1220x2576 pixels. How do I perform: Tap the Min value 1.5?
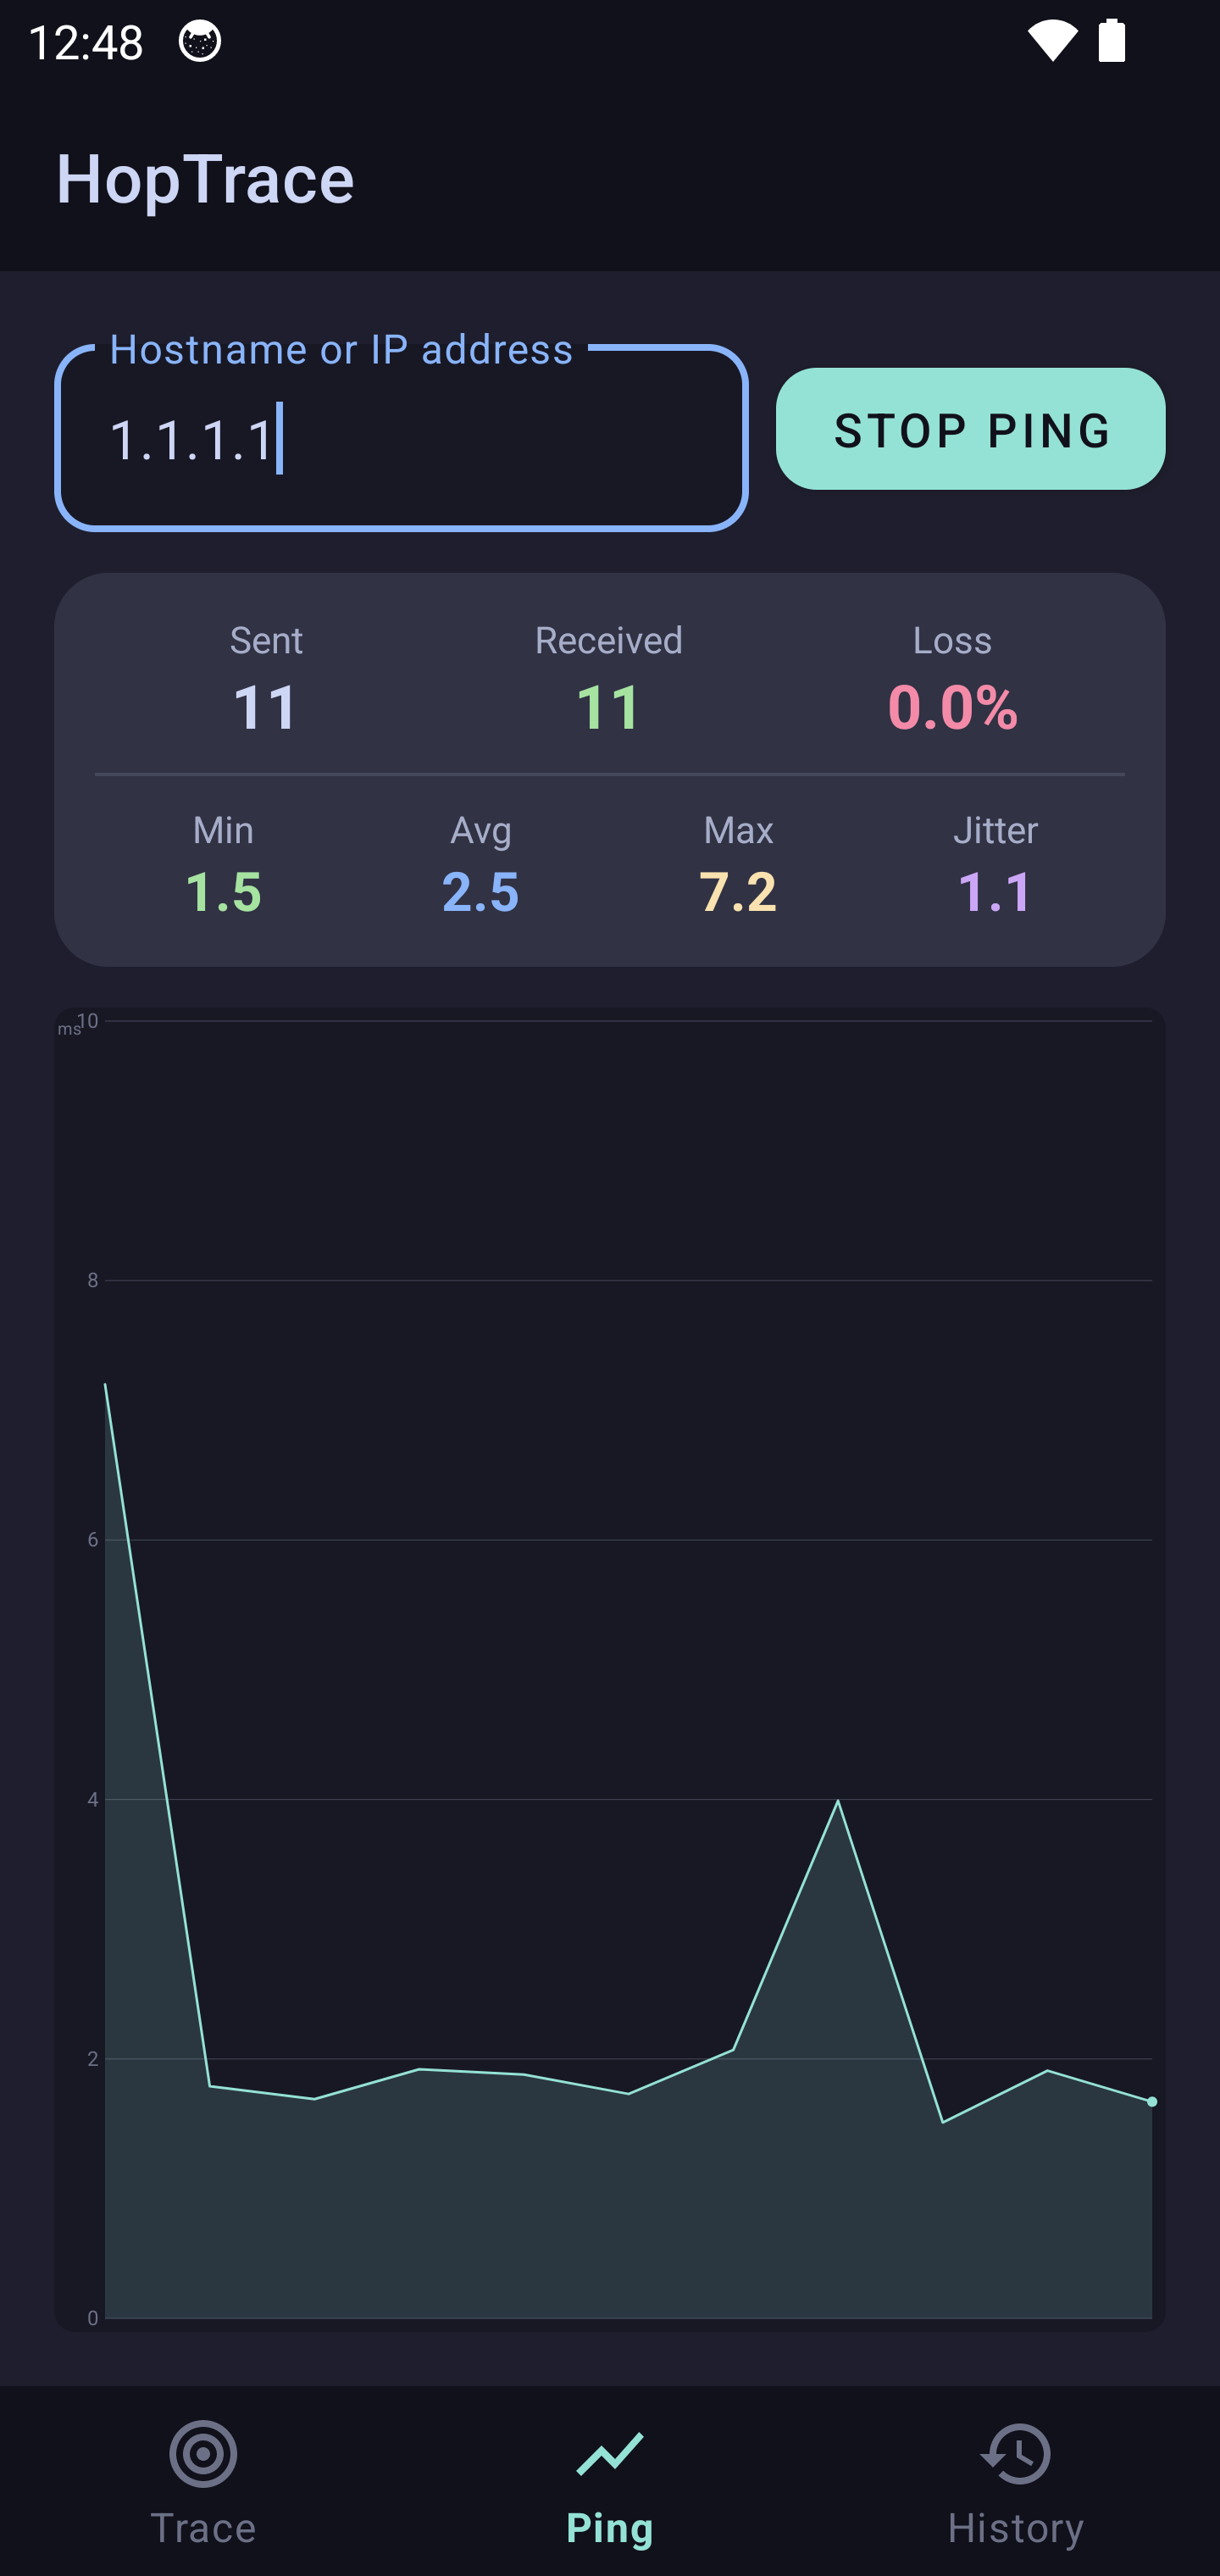(223, 891)
